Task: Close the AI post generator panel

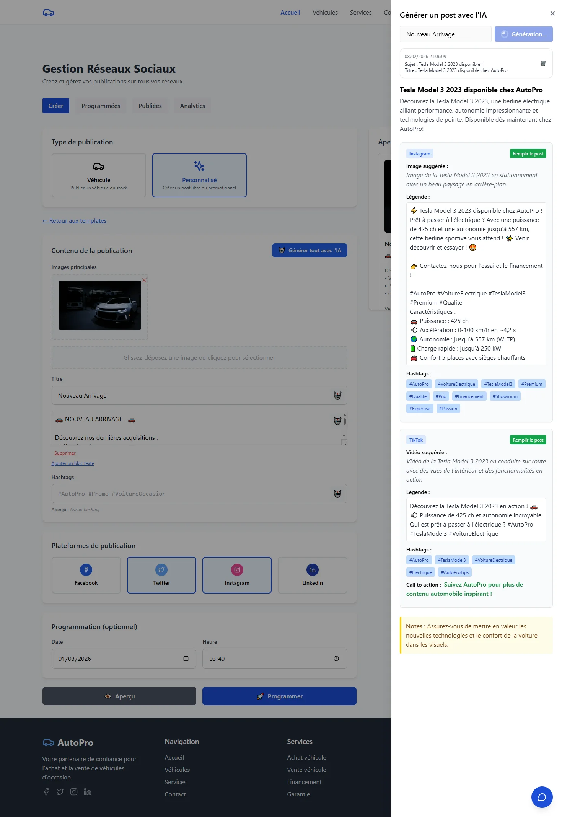Action: coord(552,13)
